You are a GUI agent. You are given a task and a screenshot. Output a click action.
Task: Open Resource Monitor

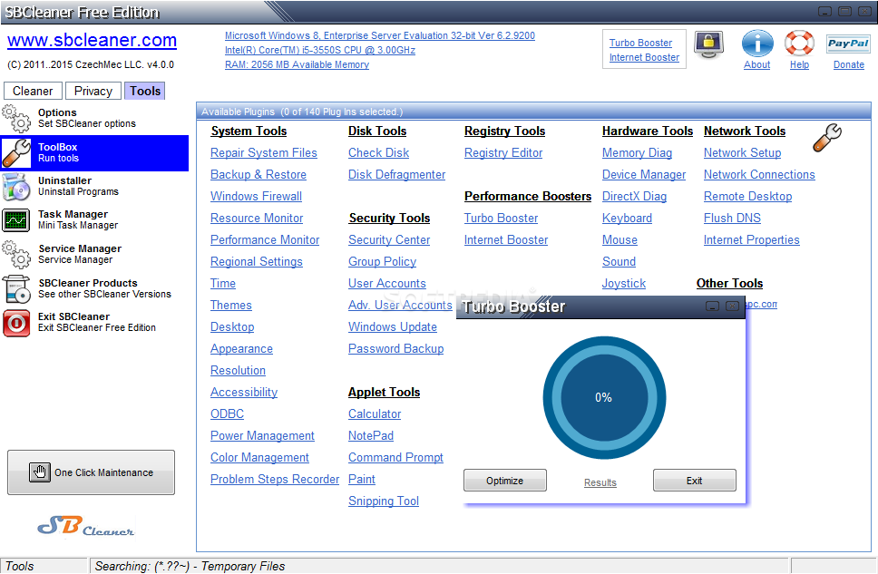pyautogui.click(x=257, y=219)
